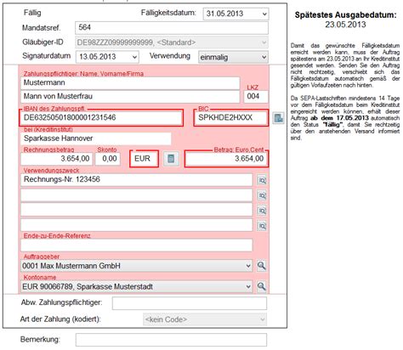This screenshot has width=403, height=350.
Task: Click the LKZ field with 004
Action: click(256, 97)
